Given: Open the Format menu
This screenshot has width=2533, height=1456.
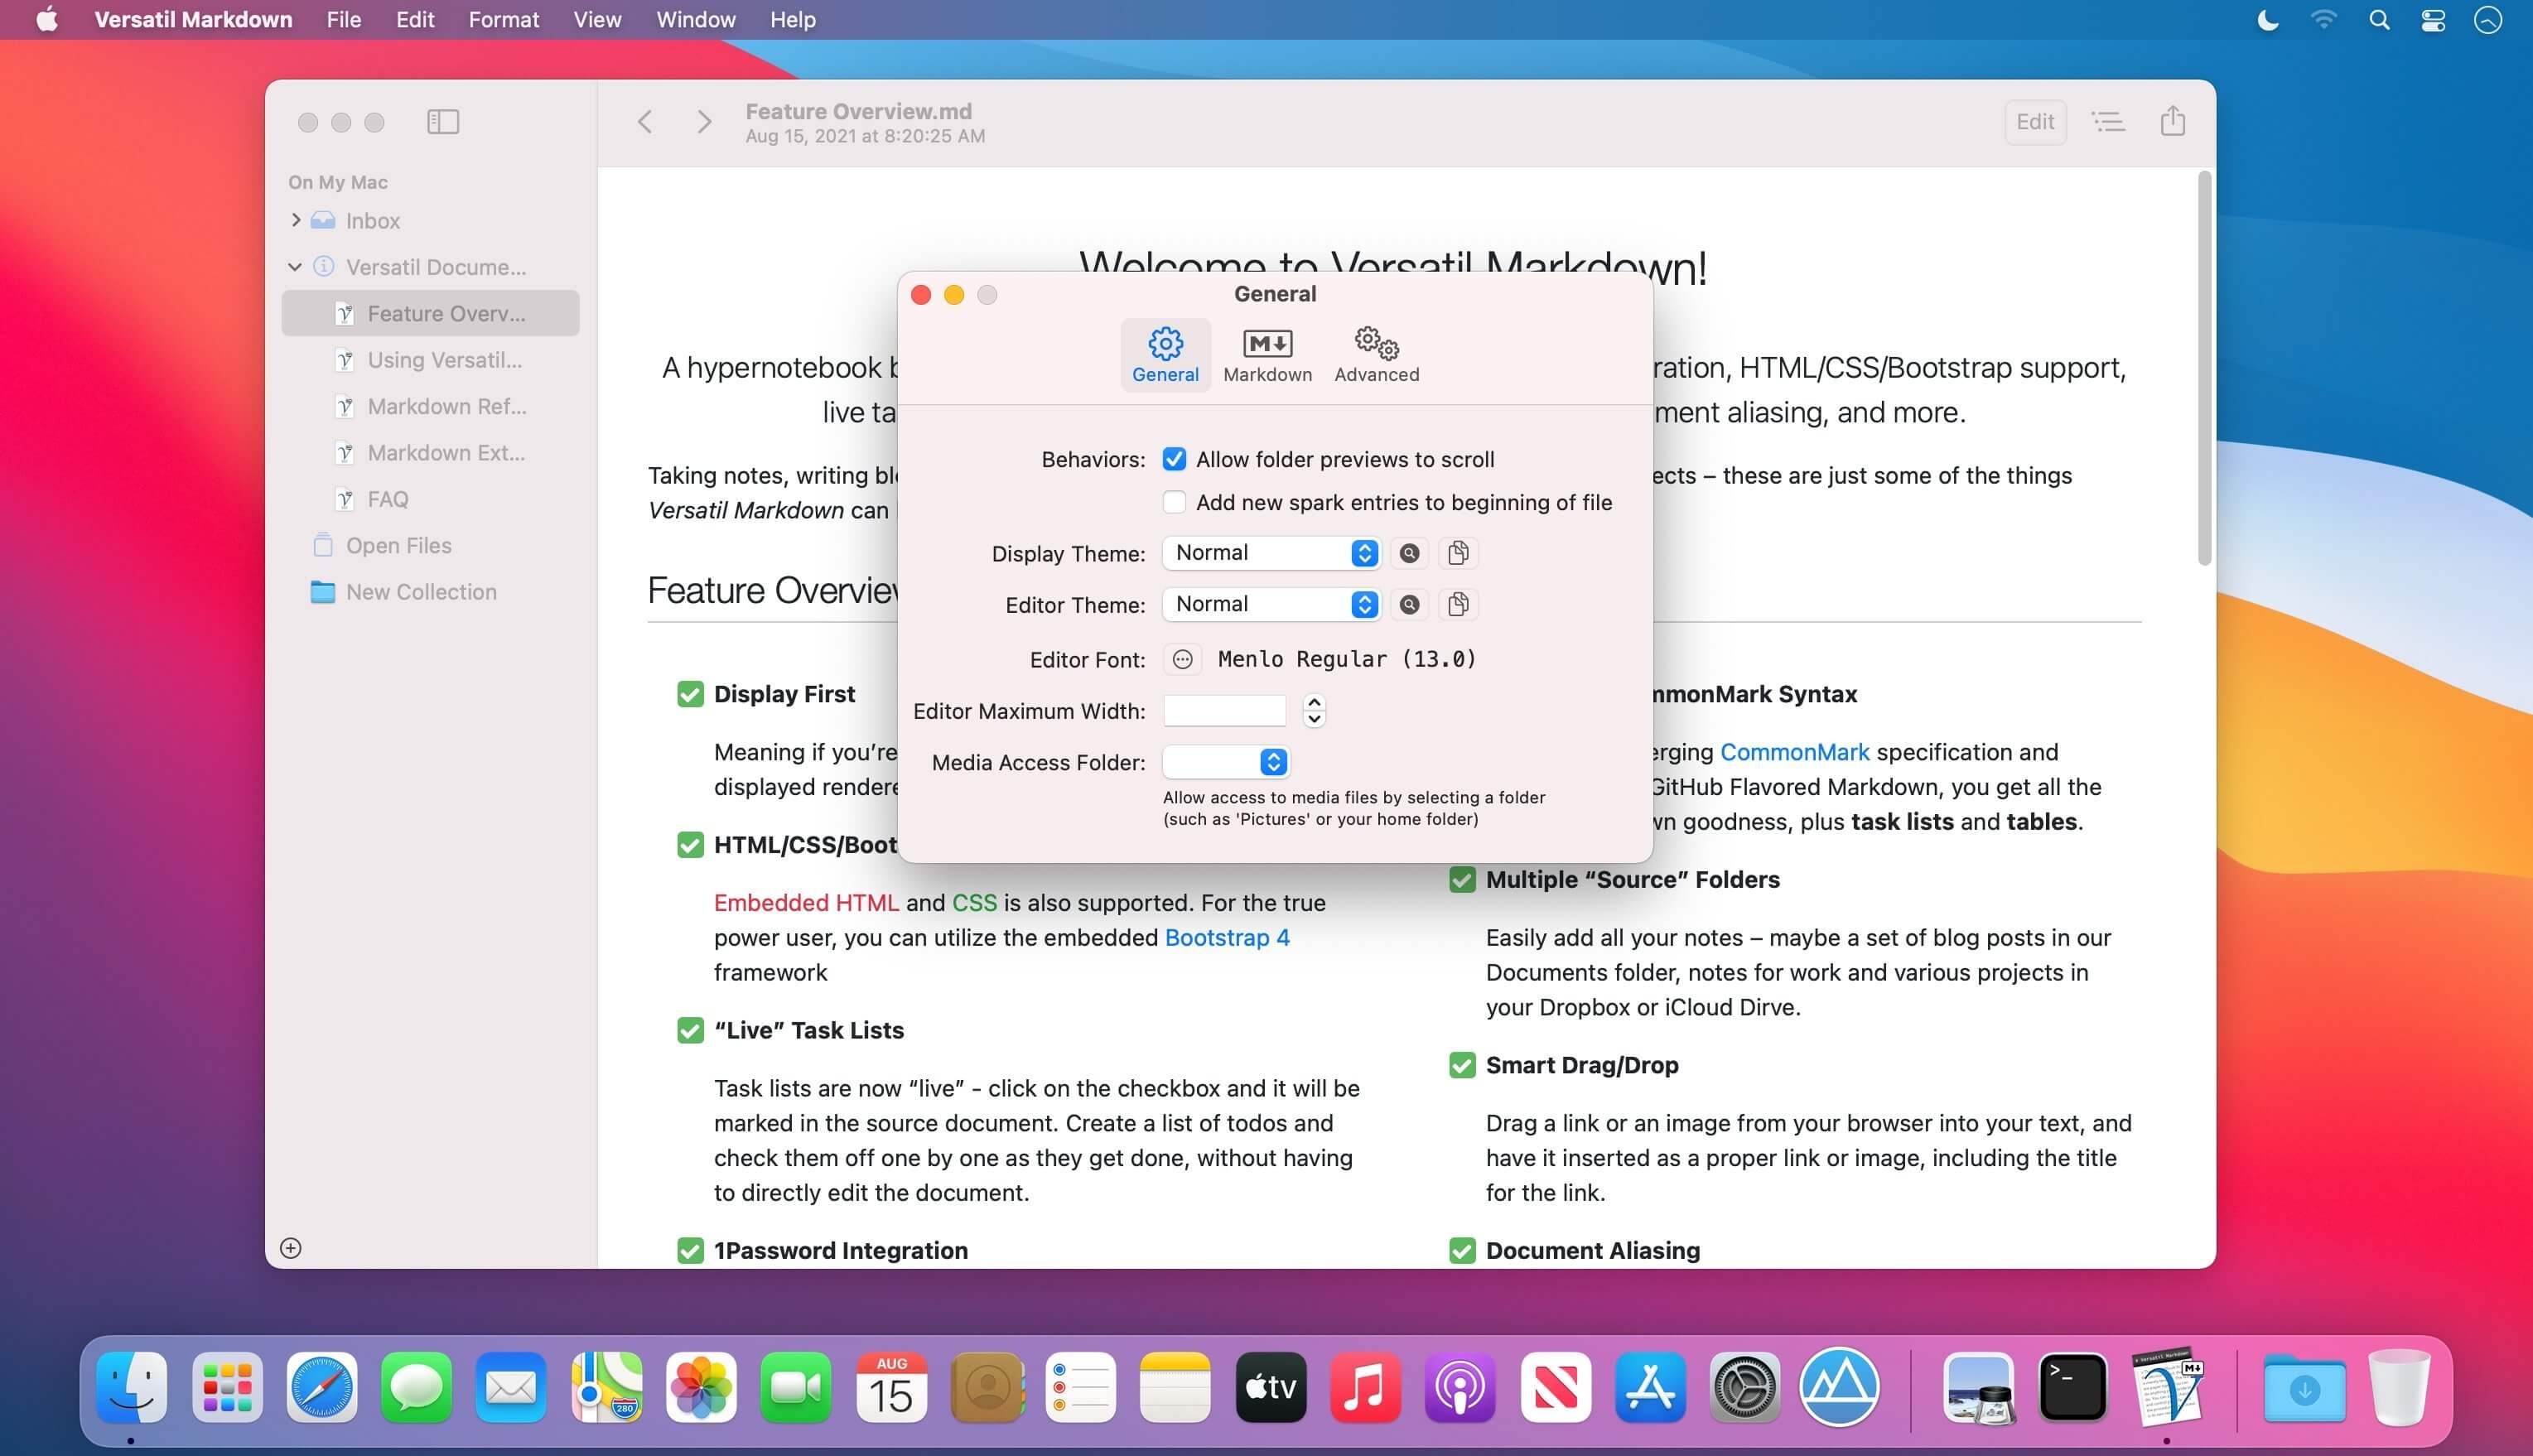Looking at the screenshot, I should (504, 20).
